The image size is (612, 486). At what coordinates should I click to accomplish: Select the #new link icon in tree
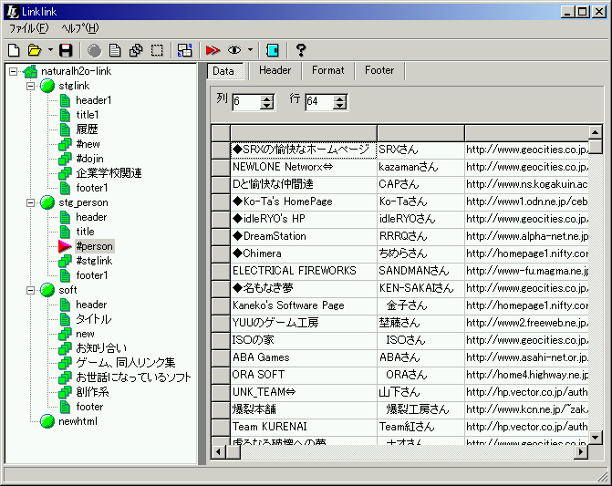[65, 144]
